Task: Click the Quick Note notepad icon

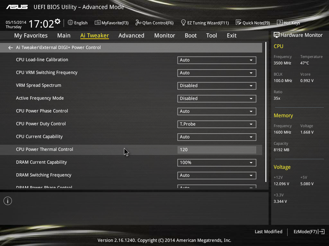Action: pyautogui.click(x=238, y=22)
